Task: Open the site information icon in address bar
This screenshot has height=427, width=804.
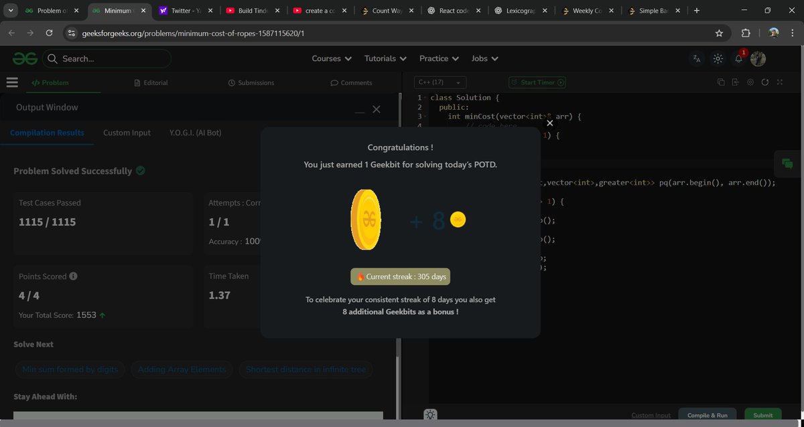Action: click(x=72, y=33)
